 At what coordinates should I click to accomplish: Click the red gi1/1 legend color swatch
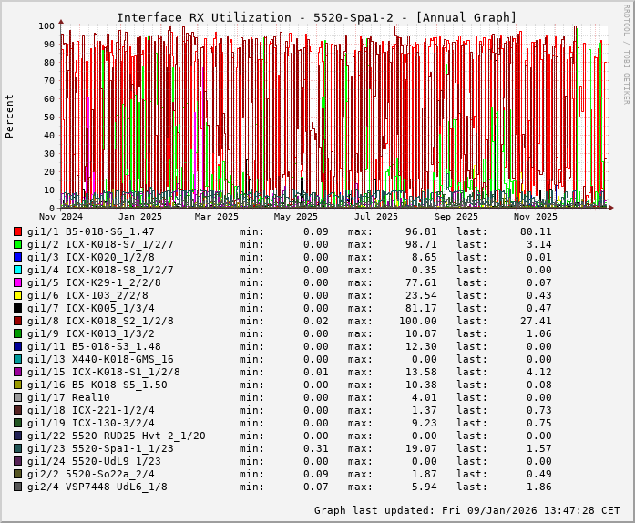(x=17, y=231)
